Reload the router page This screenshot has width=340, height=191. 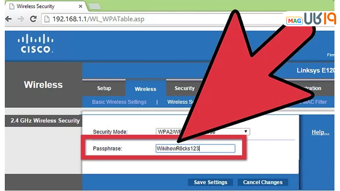coord(32,20)
